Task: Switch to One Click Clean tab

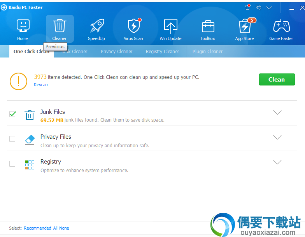Action: click(x=31, y=51)
